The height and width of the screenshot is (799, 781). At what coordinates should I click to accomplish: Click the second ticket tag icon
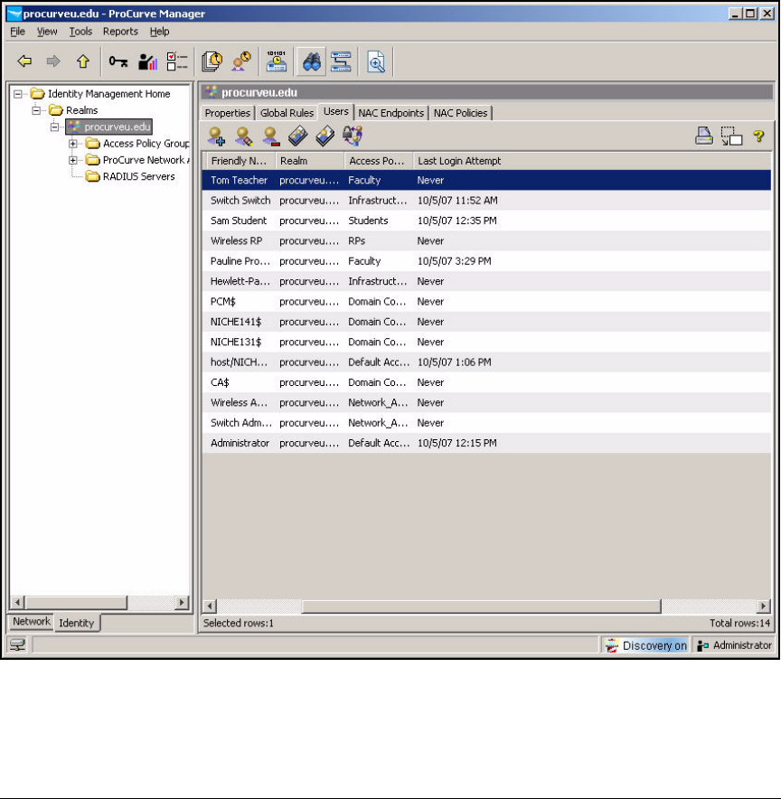(325, 136)
